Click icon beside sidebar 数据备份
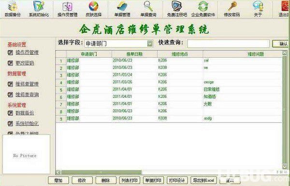290x186 pixels. click(10, 113)
